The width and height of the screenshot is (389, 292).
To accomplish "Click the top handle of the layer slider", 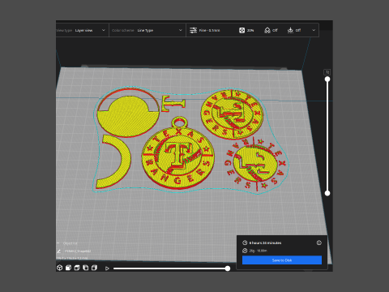I will coord(327,79).
